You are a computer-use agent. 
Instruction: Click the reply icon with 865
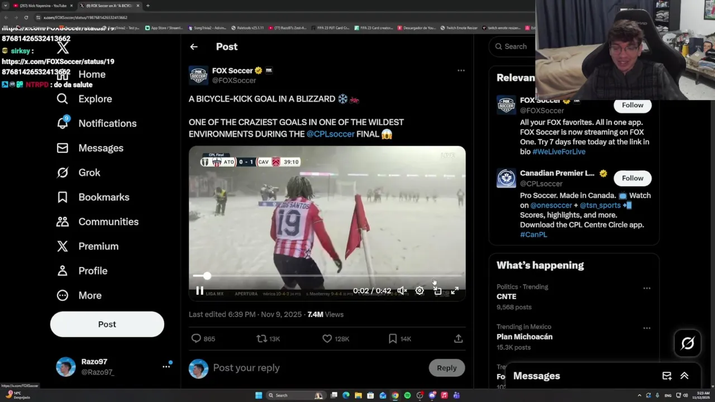tap(196, 338)
